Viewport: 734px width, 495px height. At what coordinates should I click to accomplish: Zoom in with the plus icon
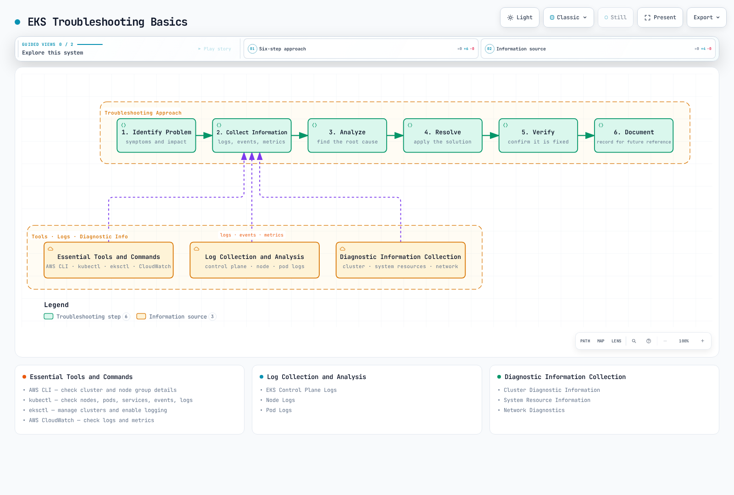702,341
